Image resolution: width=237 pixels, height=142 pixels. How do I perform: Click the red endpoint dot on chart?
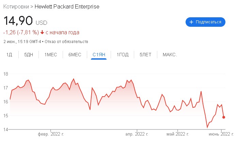tap(224, 117)
